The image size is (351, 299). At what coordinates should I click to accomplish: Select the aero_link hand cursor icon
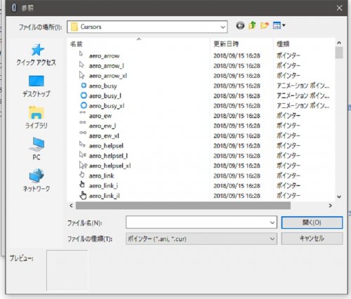(82, 175)
